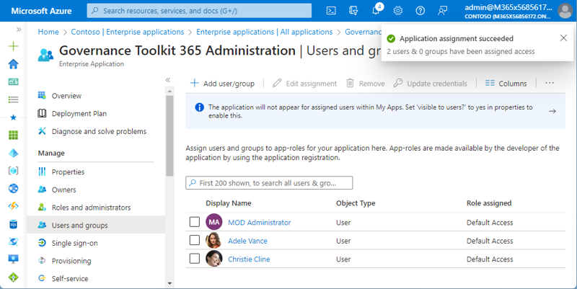Click the side menu scrollbar down arrow

pos(169,283)
